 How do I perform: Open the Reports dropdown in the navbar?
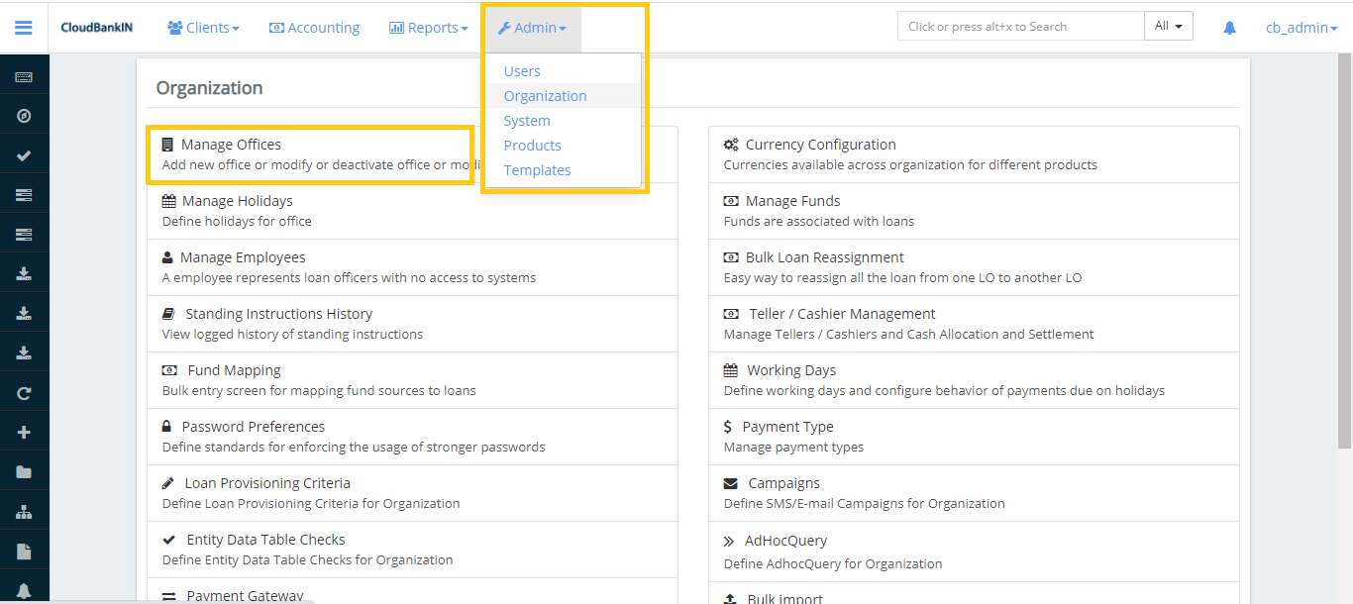click(x=428, y=28)
